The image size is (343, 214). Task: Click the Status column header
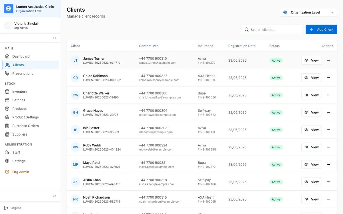[274, 46]
